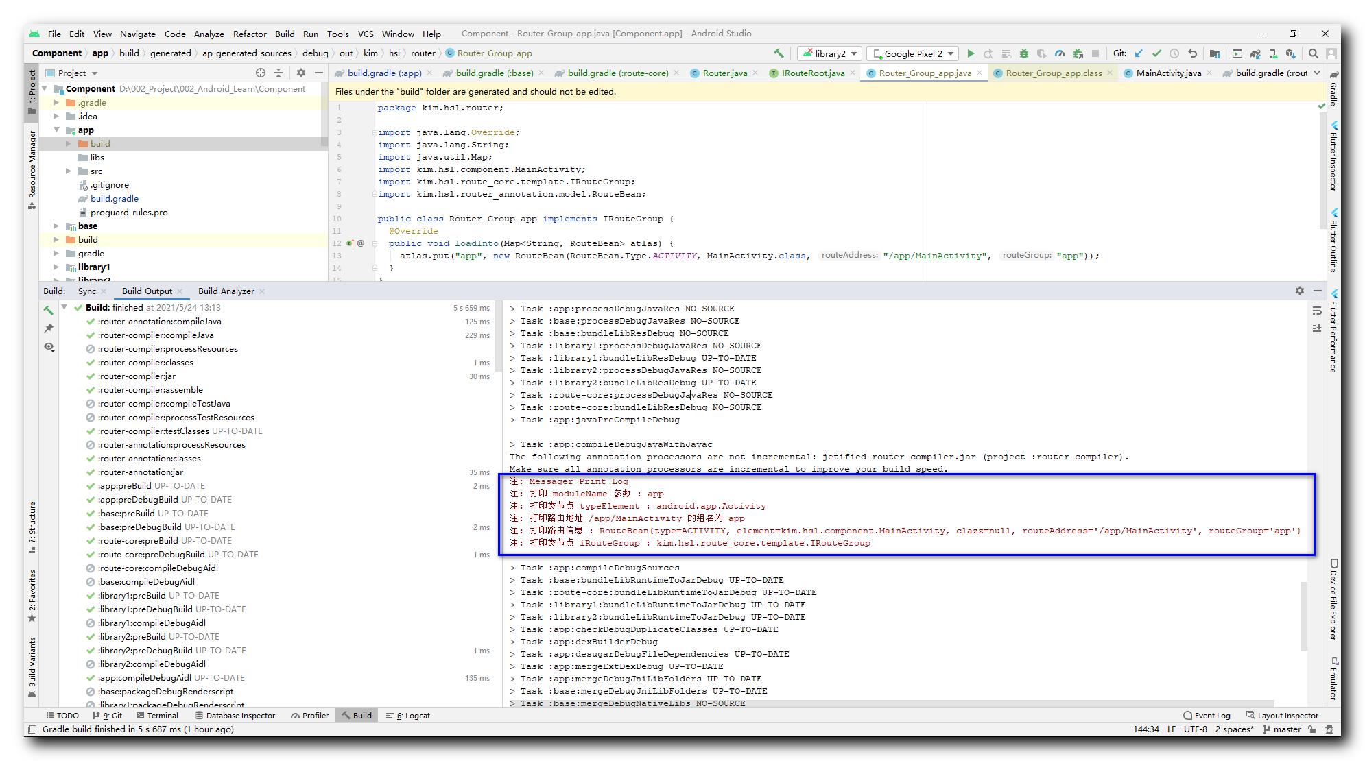1365x761 pixels.
Task: Click the Run app button
Action: tap(971, 53)
